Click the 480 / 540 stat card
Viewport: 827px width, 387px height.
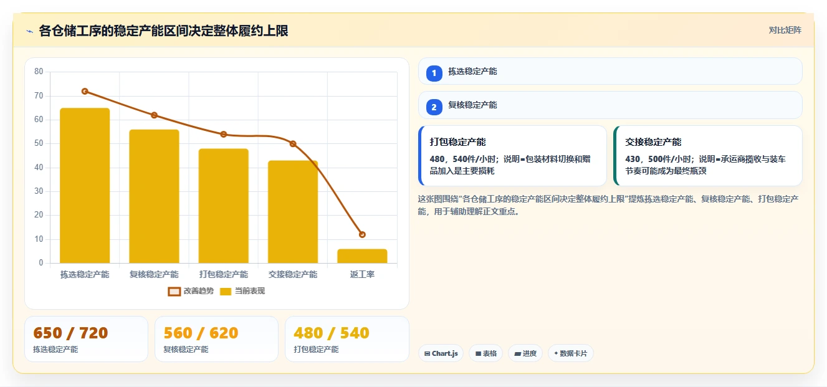[x=347, y=339]
